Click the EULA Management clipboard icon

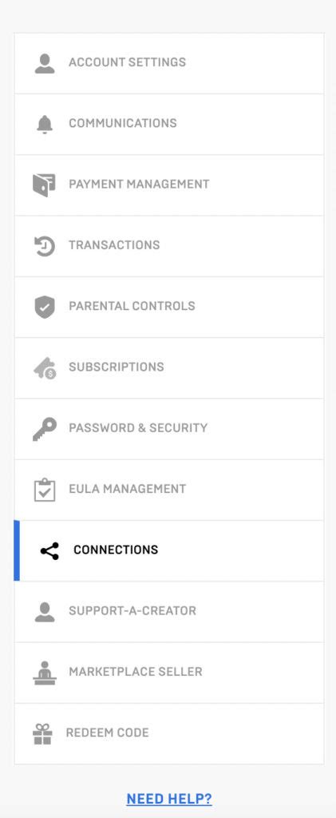45,490
